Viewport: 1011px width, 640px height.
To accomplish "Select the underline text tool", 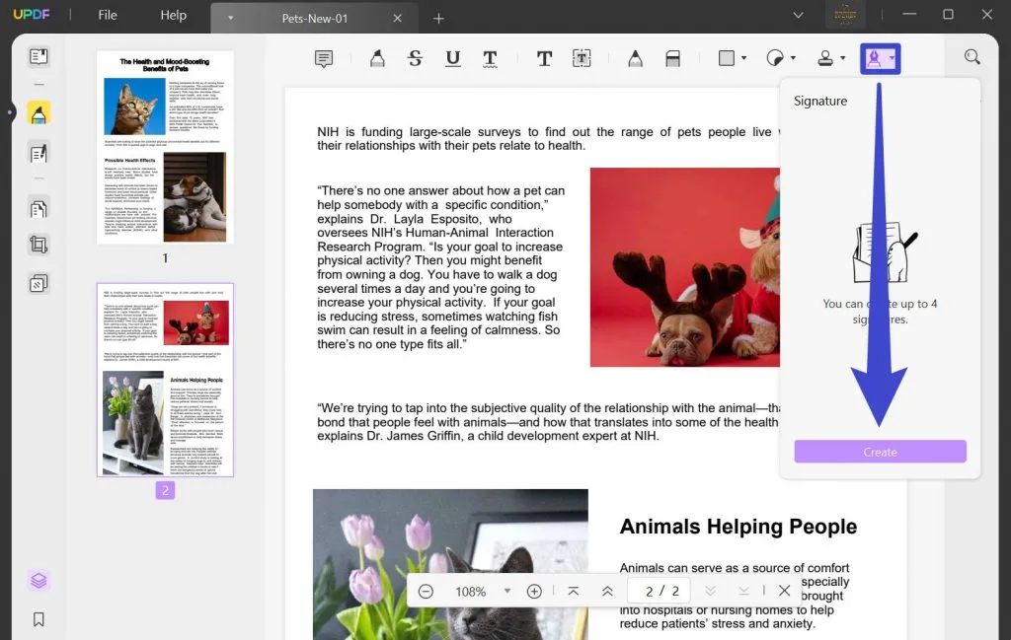I will [x=452, y=59].
